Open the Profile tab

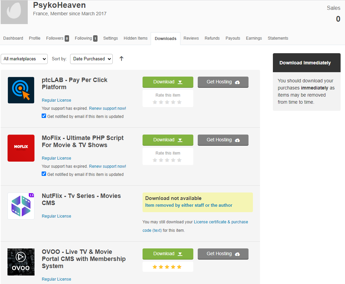click(x=35, y=38)
